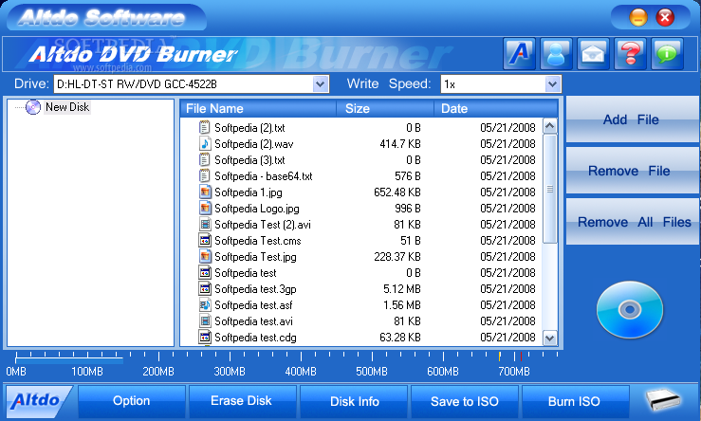Viewport: 701px width, 421px height.
Task: Open the Drive dropdown arrow
Action: point(320,84)
